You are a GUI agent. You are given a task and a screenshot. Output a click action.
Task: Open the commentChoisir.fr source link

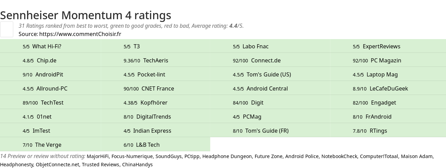(x=80, y=34)
